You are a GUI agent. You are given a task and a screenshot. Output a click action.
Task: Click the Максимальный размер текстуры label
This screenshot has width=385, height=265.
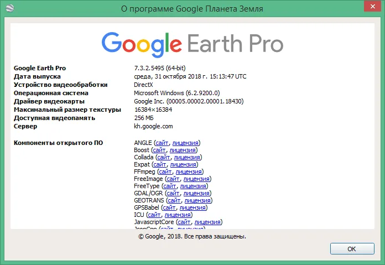[67, 110]
